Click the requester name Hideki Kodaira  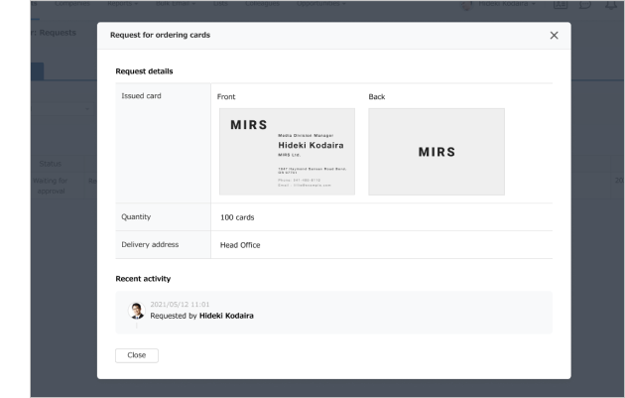(226, 316)
